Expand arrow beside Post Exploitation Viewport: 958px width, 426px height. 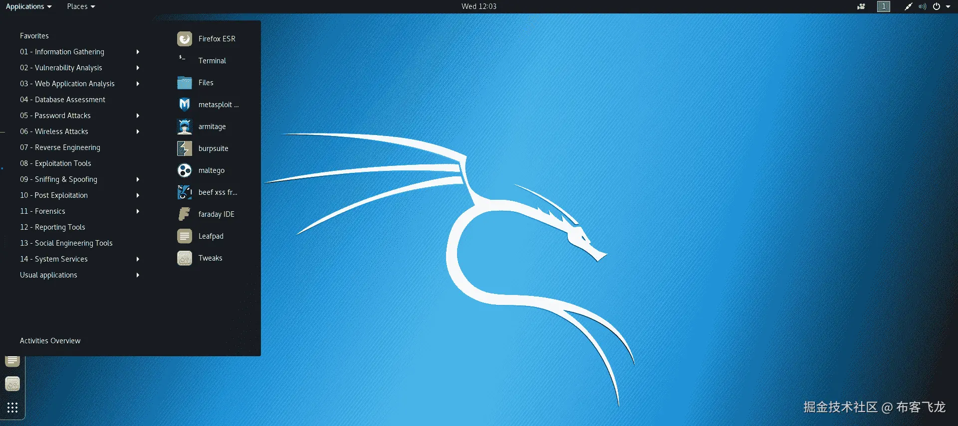[138, 195]
